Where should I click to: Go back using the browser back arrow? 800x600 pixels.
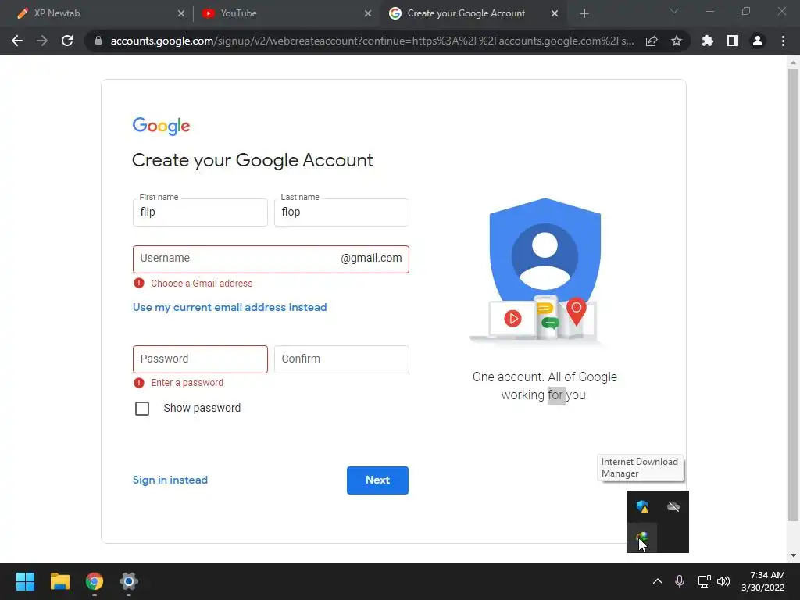tap(17, 41)
